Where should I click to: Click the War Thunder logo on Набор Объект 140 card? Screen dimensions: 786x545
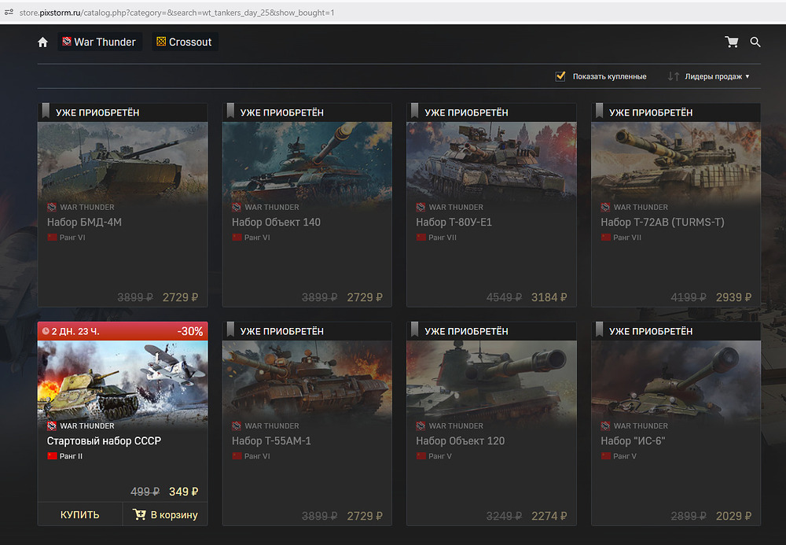click(x=237, y=207)
